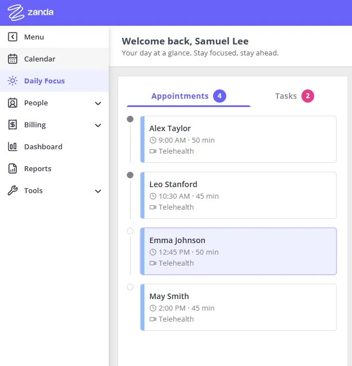Open the Billing menu label

point(35,125)
